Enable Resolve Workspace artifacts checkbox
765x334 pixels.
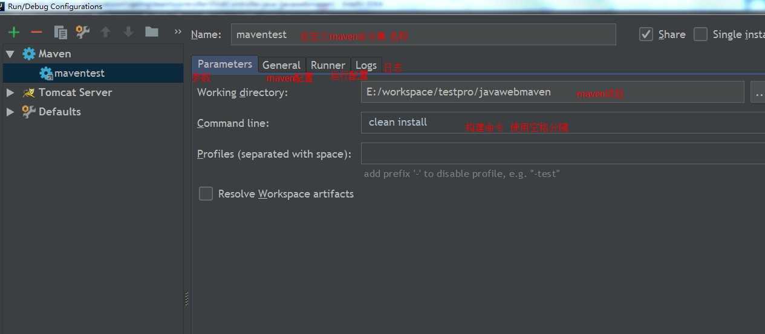[x=206, y=194]
